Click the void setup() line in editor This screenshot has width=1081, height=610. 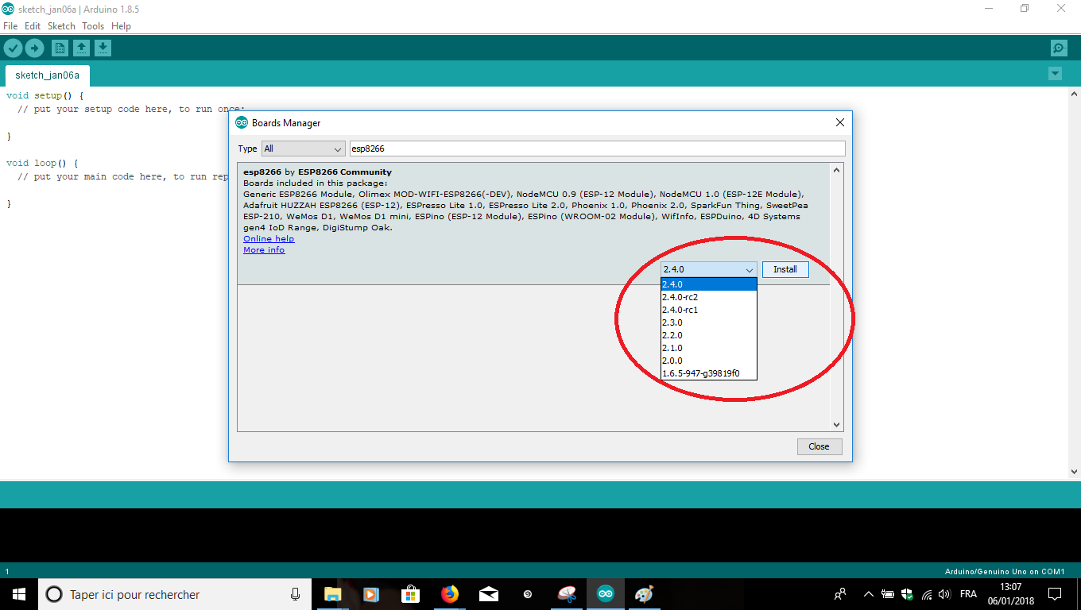(x=45, y=95)
